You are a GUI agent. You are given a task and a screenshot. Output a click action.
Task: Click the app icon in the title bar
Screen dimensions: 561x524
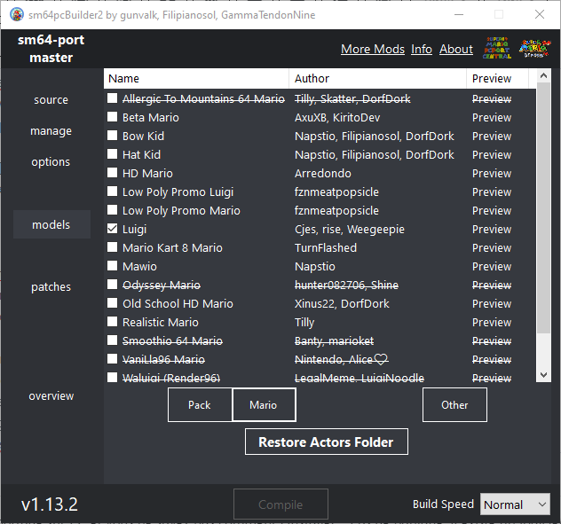(15, 15)
